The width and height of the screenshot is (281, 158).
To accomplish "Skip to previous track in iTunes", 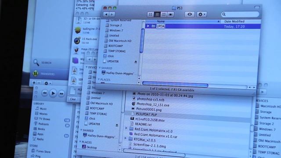I will (x=45, y=93).
